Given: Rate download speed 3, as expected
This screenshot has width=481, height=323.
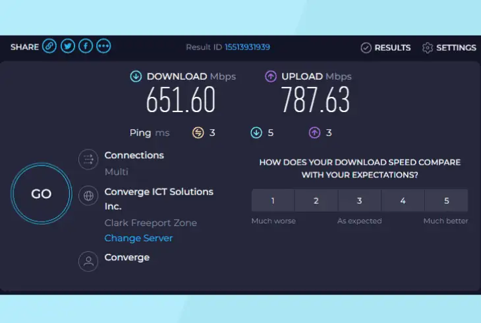Looking at the screenshot, I should tap(360, 200).
